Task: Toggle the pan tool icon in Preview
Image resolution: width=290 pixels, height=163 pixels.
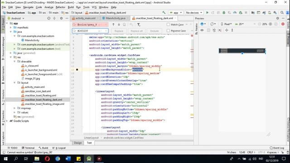Action: [x=227, y=30]
